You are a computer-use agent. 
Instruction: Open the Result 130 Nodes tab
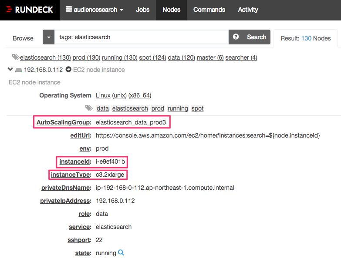[306, 38]
